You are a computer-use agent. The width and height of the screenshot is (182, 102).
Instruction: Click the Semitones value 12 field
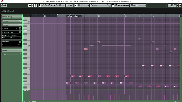(x=16, y=28)
